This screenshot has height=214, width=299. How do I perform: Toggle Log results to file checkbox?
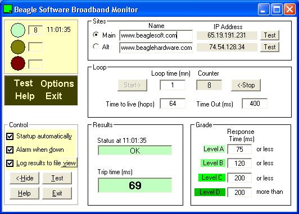tap(10, 163)
